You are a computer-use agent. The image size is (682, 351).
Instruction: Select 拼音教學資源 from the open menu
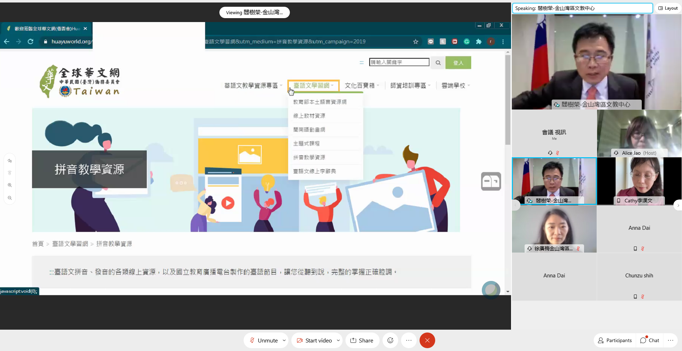click(309, 157)
